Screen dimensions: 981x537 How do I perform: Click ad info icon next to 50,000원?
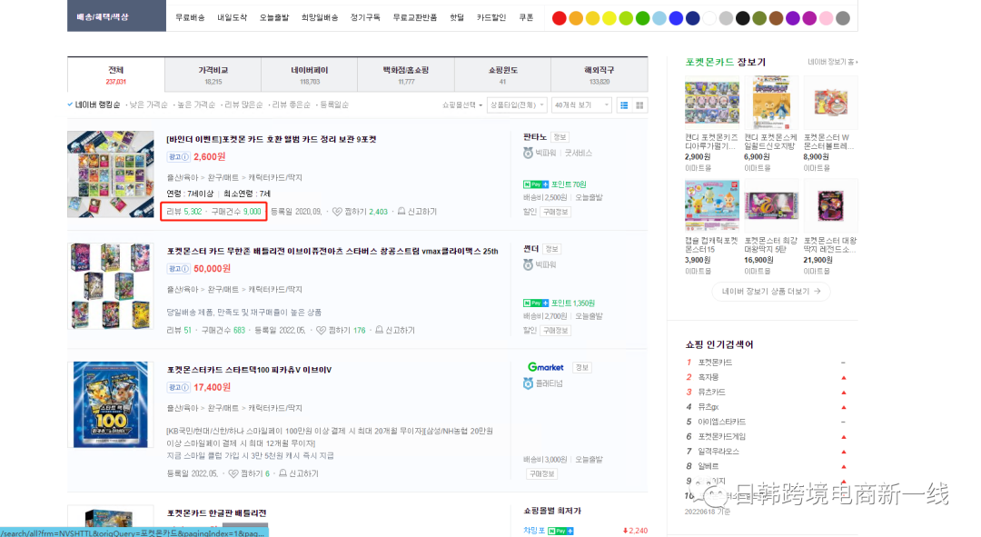coord(178,269)
